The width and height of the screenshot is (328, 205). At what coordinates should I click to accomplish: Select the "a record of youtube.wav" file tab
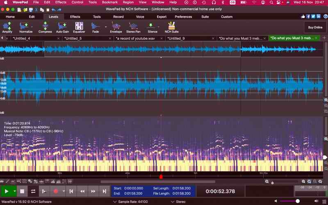tap(135, 38)
